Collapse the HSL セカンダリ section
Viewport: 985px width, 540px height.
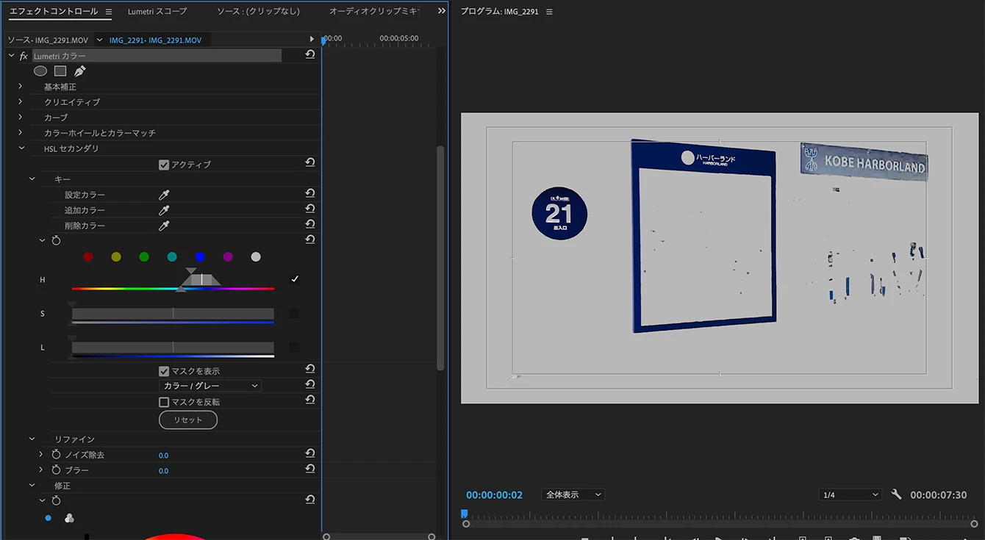(x=21, y=148)
